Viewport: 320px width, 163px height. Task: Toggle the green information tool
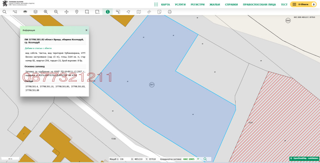tap(108, 12)
